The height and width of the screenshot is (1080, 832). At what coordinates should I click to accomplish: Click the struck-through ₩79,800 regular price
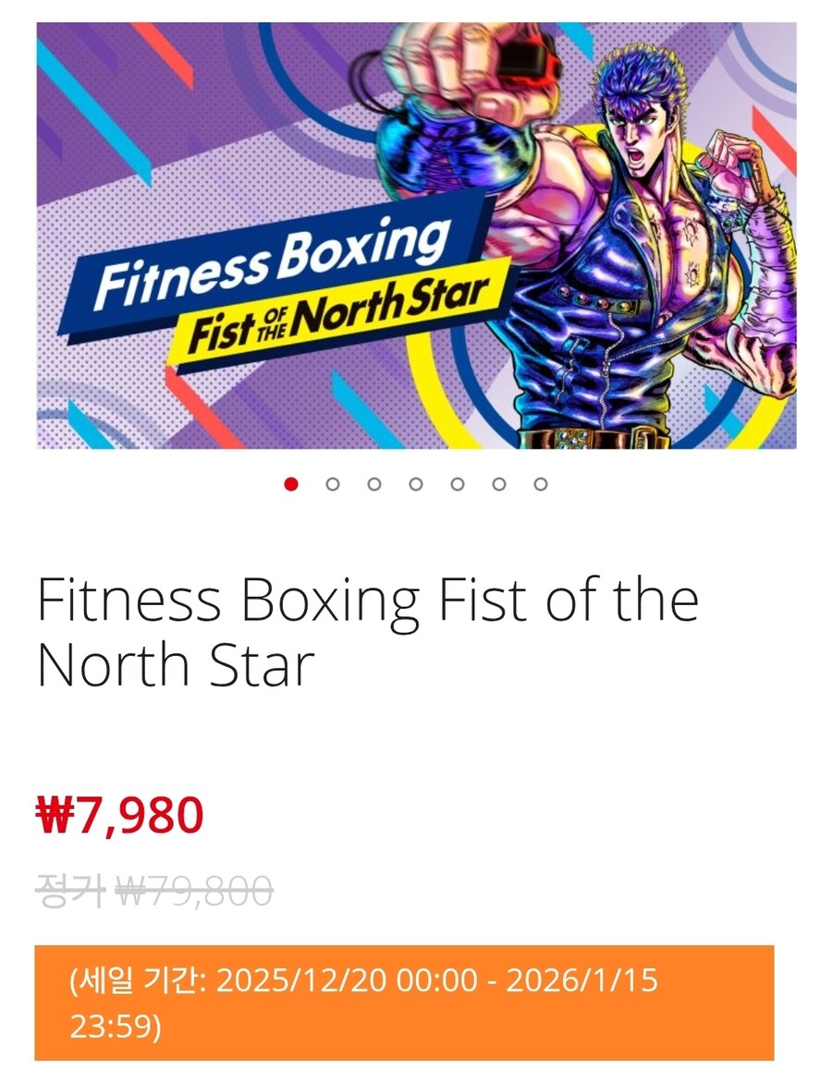pyautogui.click(x=194, y=891)
